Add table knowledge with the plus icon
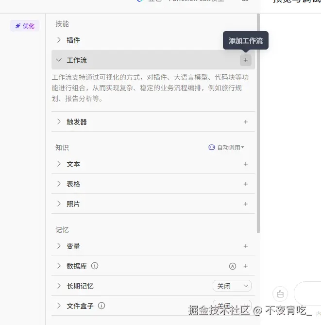This screenshot has height=325, width=321. pyautogui.click(x=246, y=184)
